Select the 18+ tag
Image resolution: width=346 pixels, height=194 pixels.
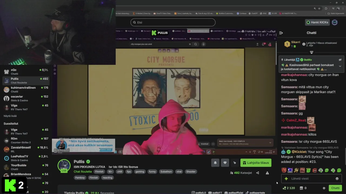[110, 172]
